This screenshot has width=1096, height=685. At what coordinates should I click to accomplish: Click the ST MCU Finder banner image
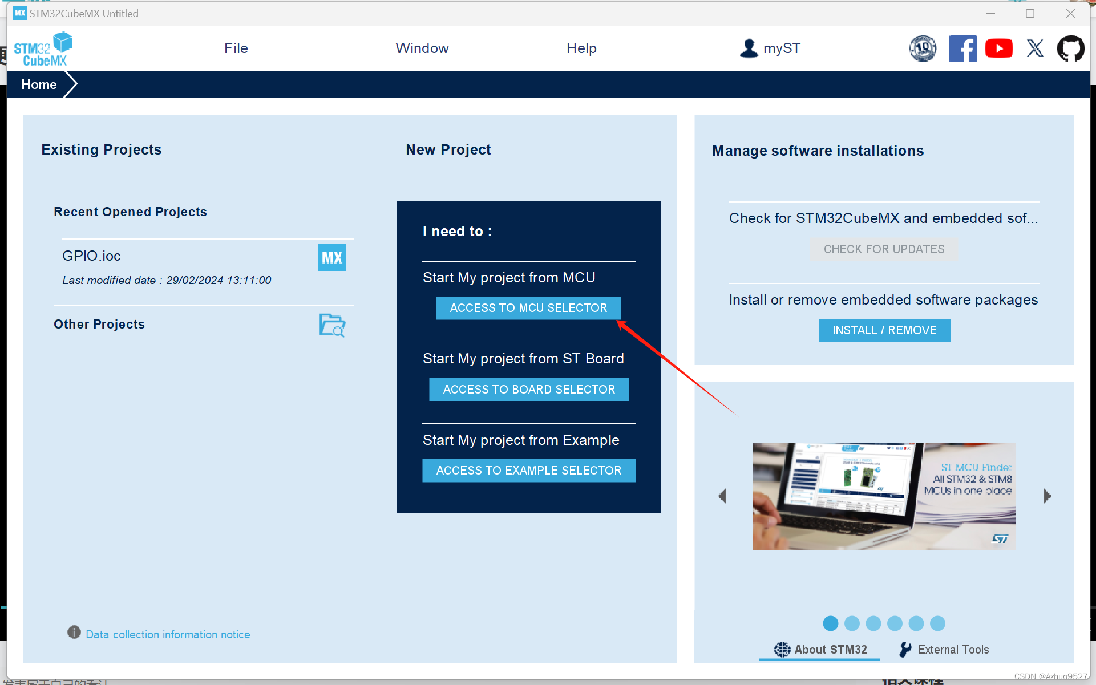[884, 496]
